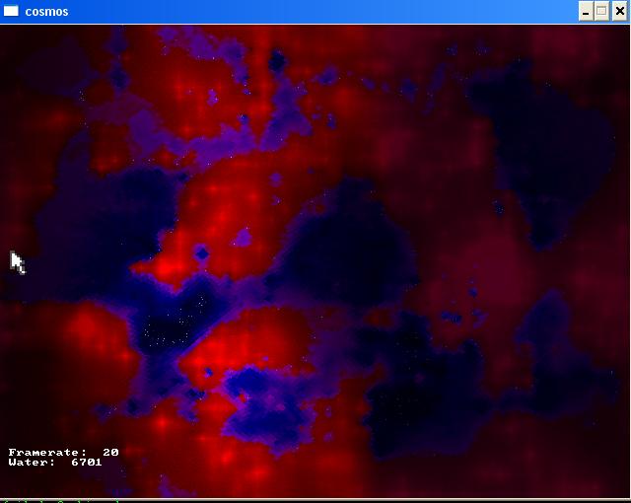Click the small dark blue spot near top center
Viewport: 631px width, 503px height.
click(x=279, y=64)
